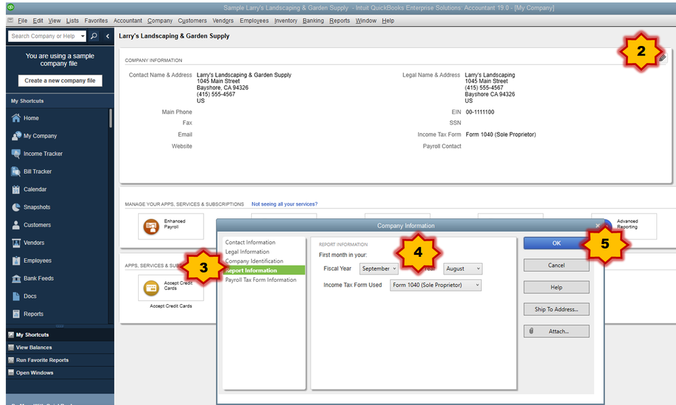This screenshot has width=676, height=405.
Task: Click the Advanced Reporting service tile
Action: (x=624, y=227)
